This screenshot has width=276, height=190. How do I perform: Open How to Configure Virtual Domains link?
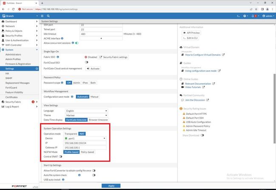(x=203, y=55)
